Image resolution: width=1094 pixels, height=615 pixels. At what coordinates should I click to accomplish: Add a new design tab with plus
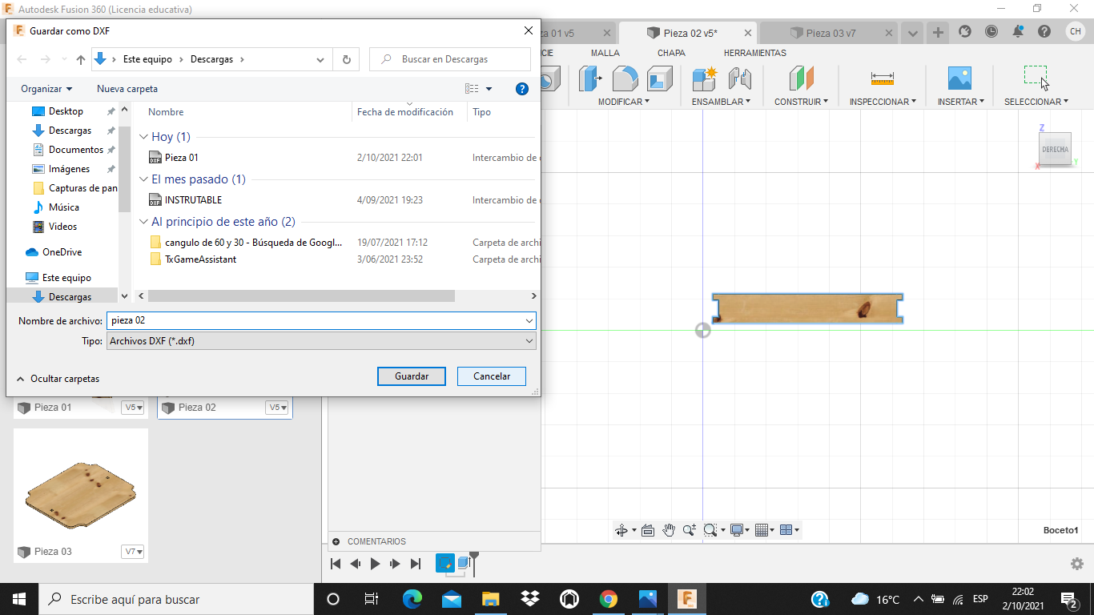tap(938, 33)
